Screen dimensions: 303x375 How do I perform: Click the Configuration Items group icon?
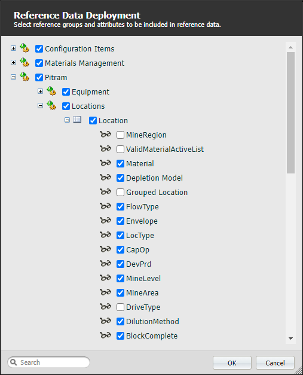(25, 48)
